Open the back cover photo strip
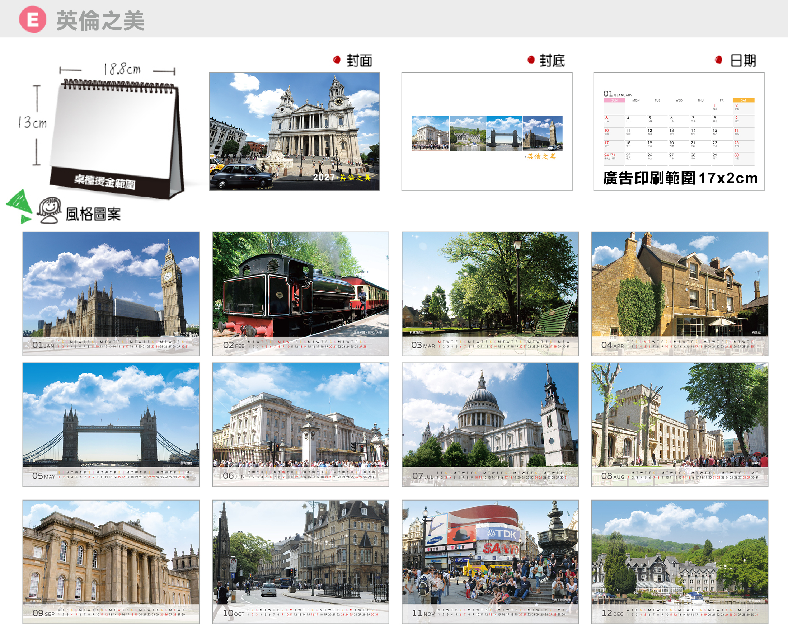 (487, 133)
